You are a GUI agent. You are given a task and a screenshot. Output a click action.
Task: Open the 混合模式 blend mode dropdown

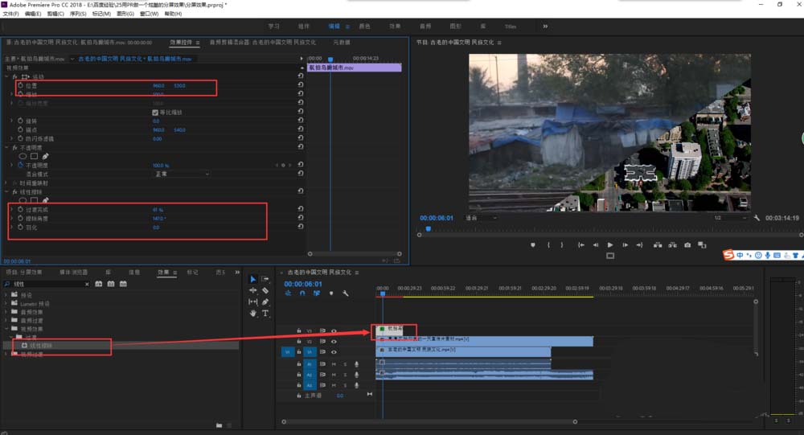click(x=182, y=174)
